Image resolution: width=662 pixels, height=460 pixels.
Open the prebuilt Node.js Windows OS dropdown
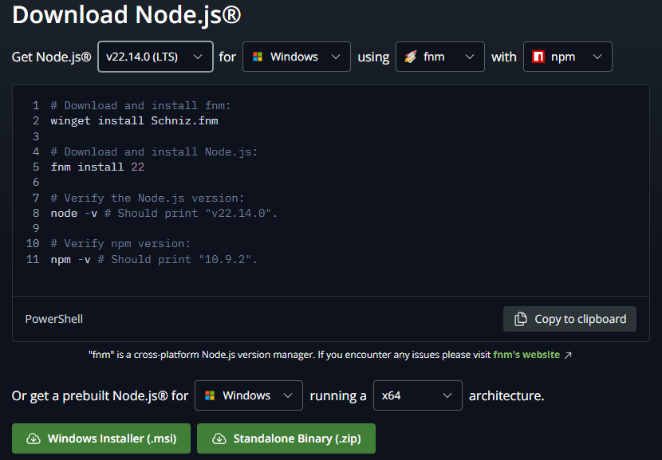click(x=249, y=395)
